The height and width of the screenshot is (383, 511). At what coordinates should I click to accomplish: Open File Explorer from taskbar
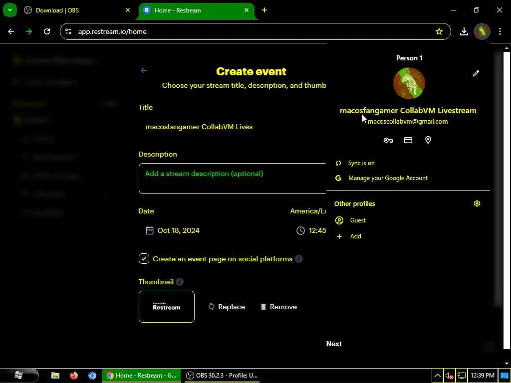tap(55, 376)
